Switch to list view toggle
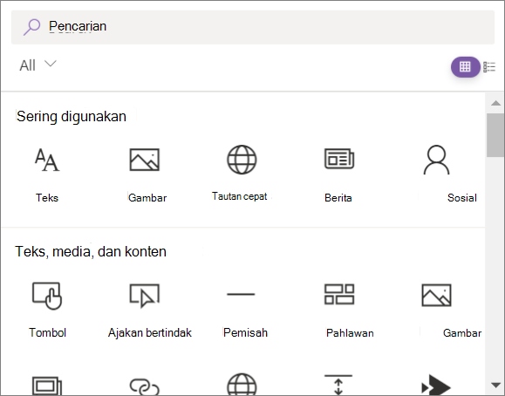505x396 pixels. 489,67
